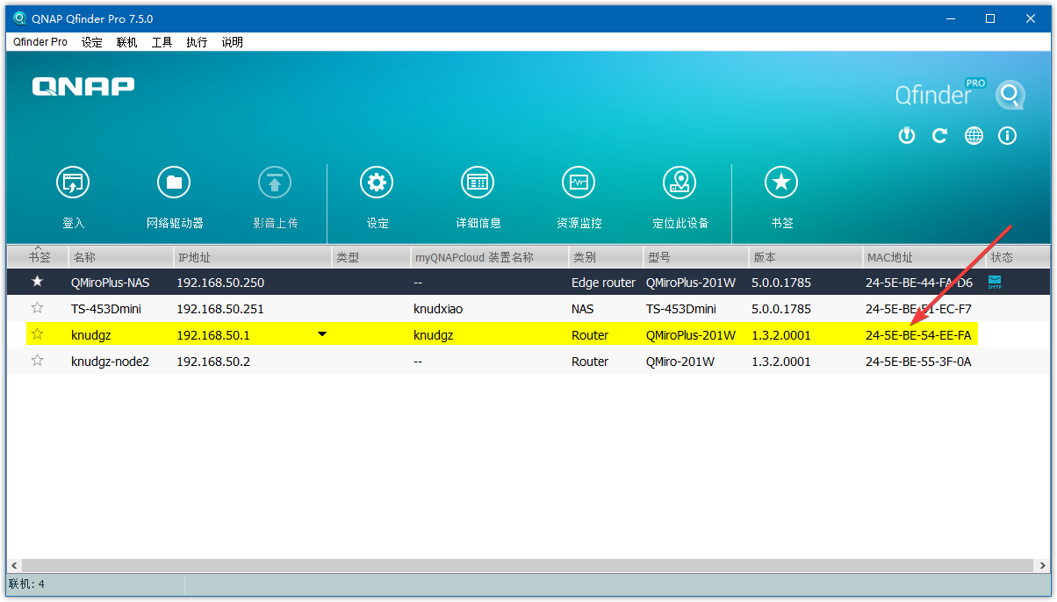
Task: Click IP address 192.168.50.251
Action: coord(220,309)
